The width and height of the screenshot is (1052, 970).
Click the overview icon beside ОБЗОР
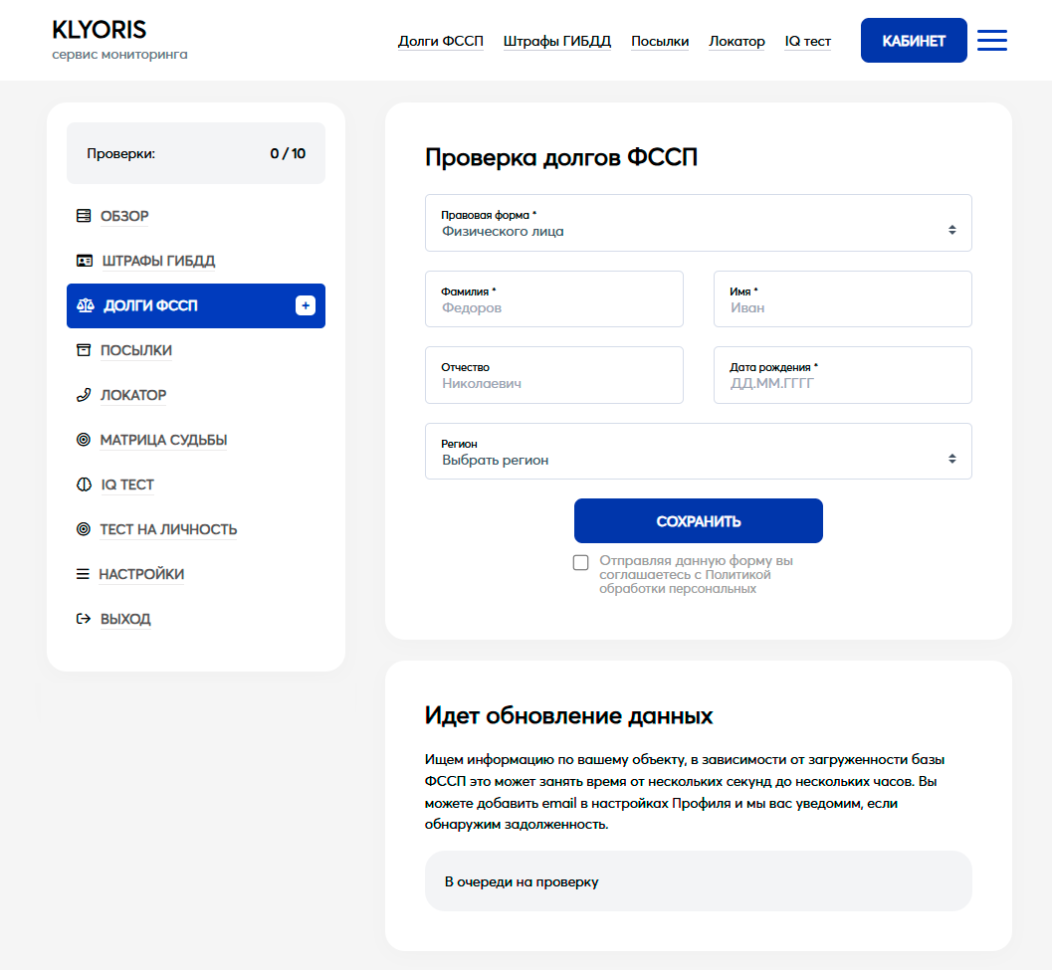click(84, 216)
